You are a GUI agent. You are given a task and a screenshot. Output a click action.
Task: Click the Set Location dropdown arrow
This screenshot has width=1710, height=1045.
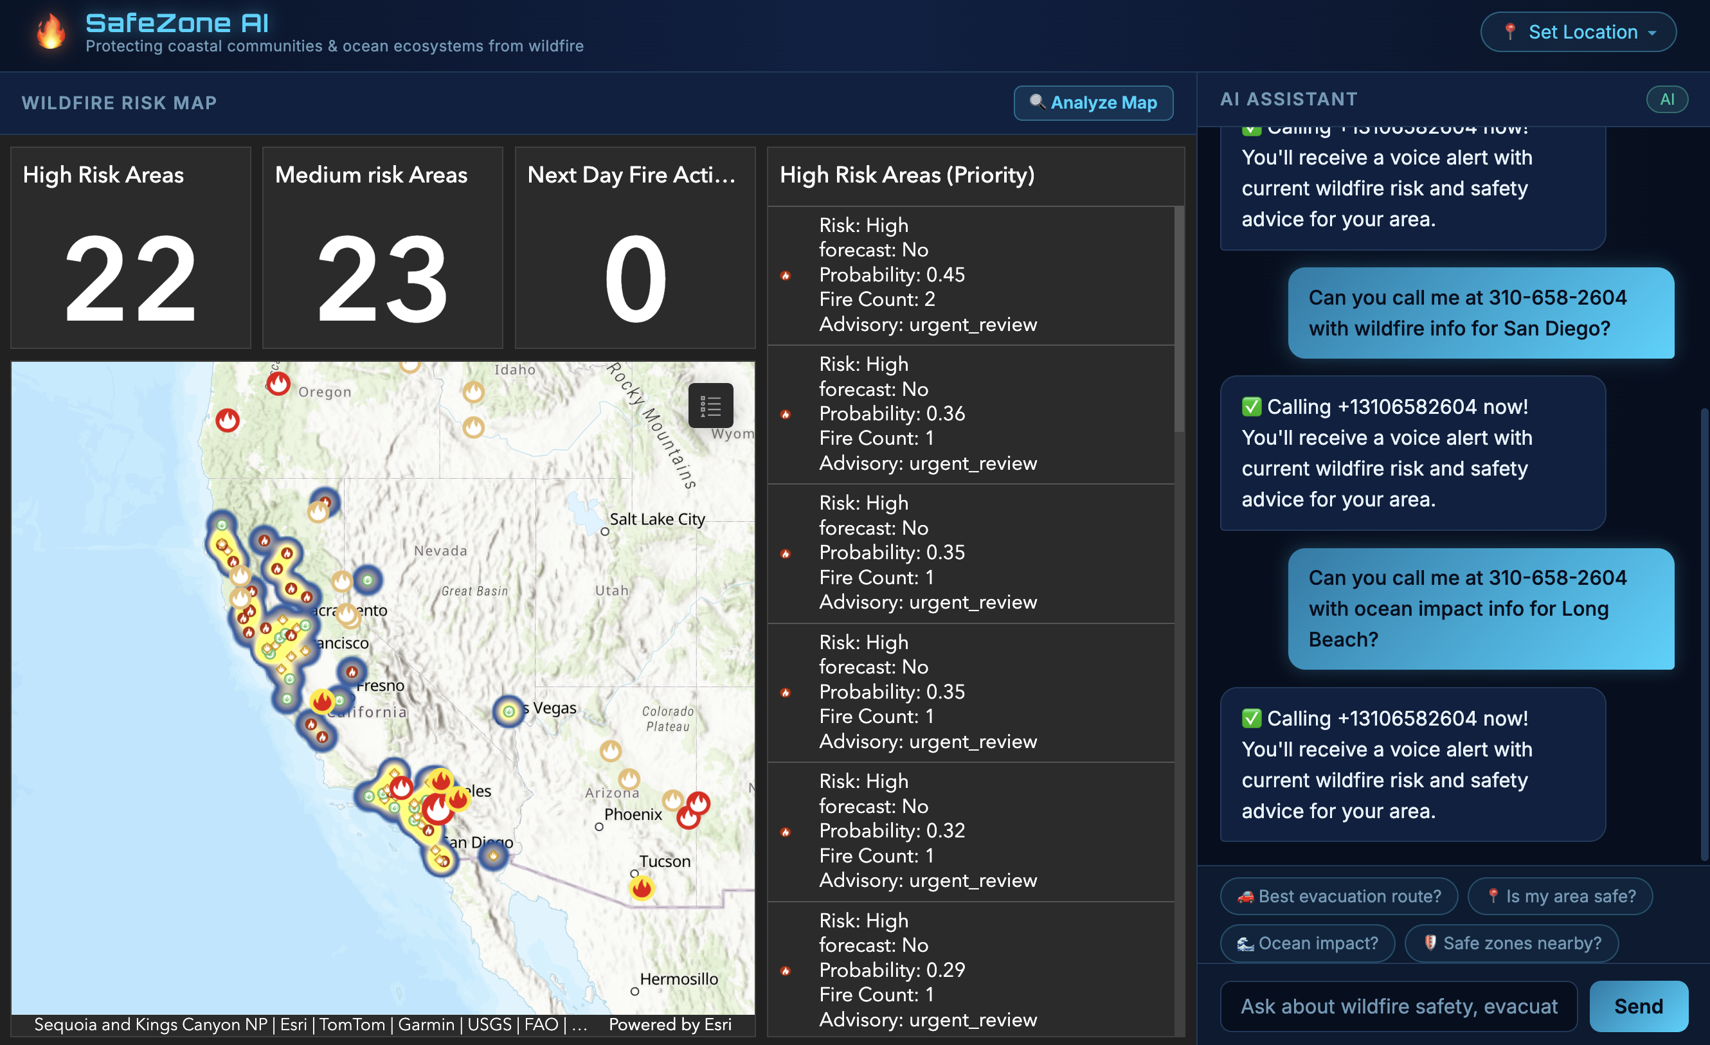tap(1652, 33)
